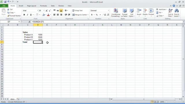Viewport: 185px width, 104px height.
Task: Apply Accounting dollar number format
Action: click(x=92, y=15)
